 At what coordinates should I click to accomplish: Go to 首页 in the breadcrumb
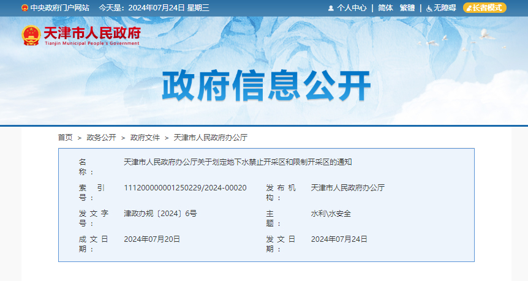click(65, 138)
